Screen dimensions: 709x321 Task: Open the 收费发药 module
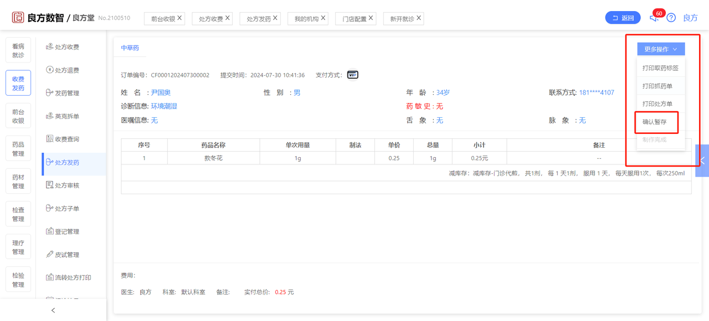click(x=18, y=84)
